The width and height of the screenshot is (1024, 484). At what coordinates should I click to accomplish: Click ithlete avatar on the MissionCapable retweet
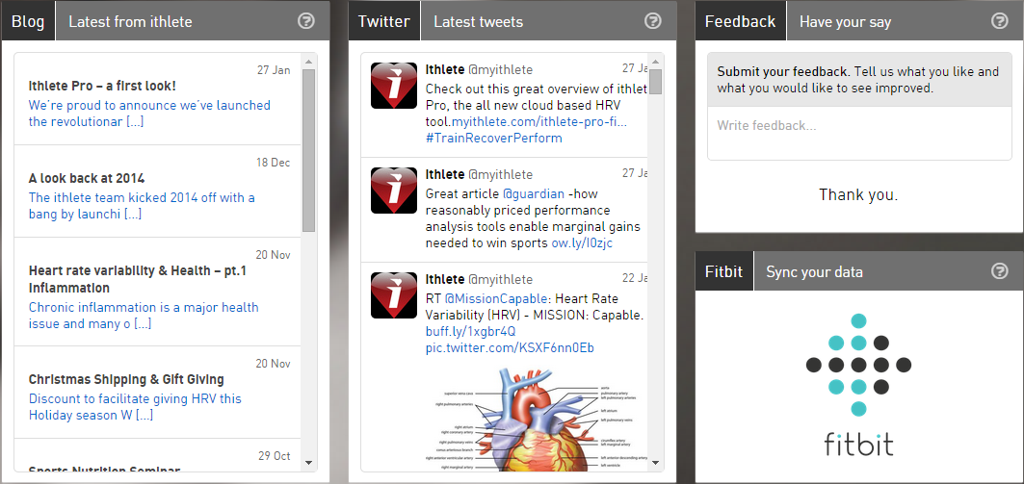[394, 295]
